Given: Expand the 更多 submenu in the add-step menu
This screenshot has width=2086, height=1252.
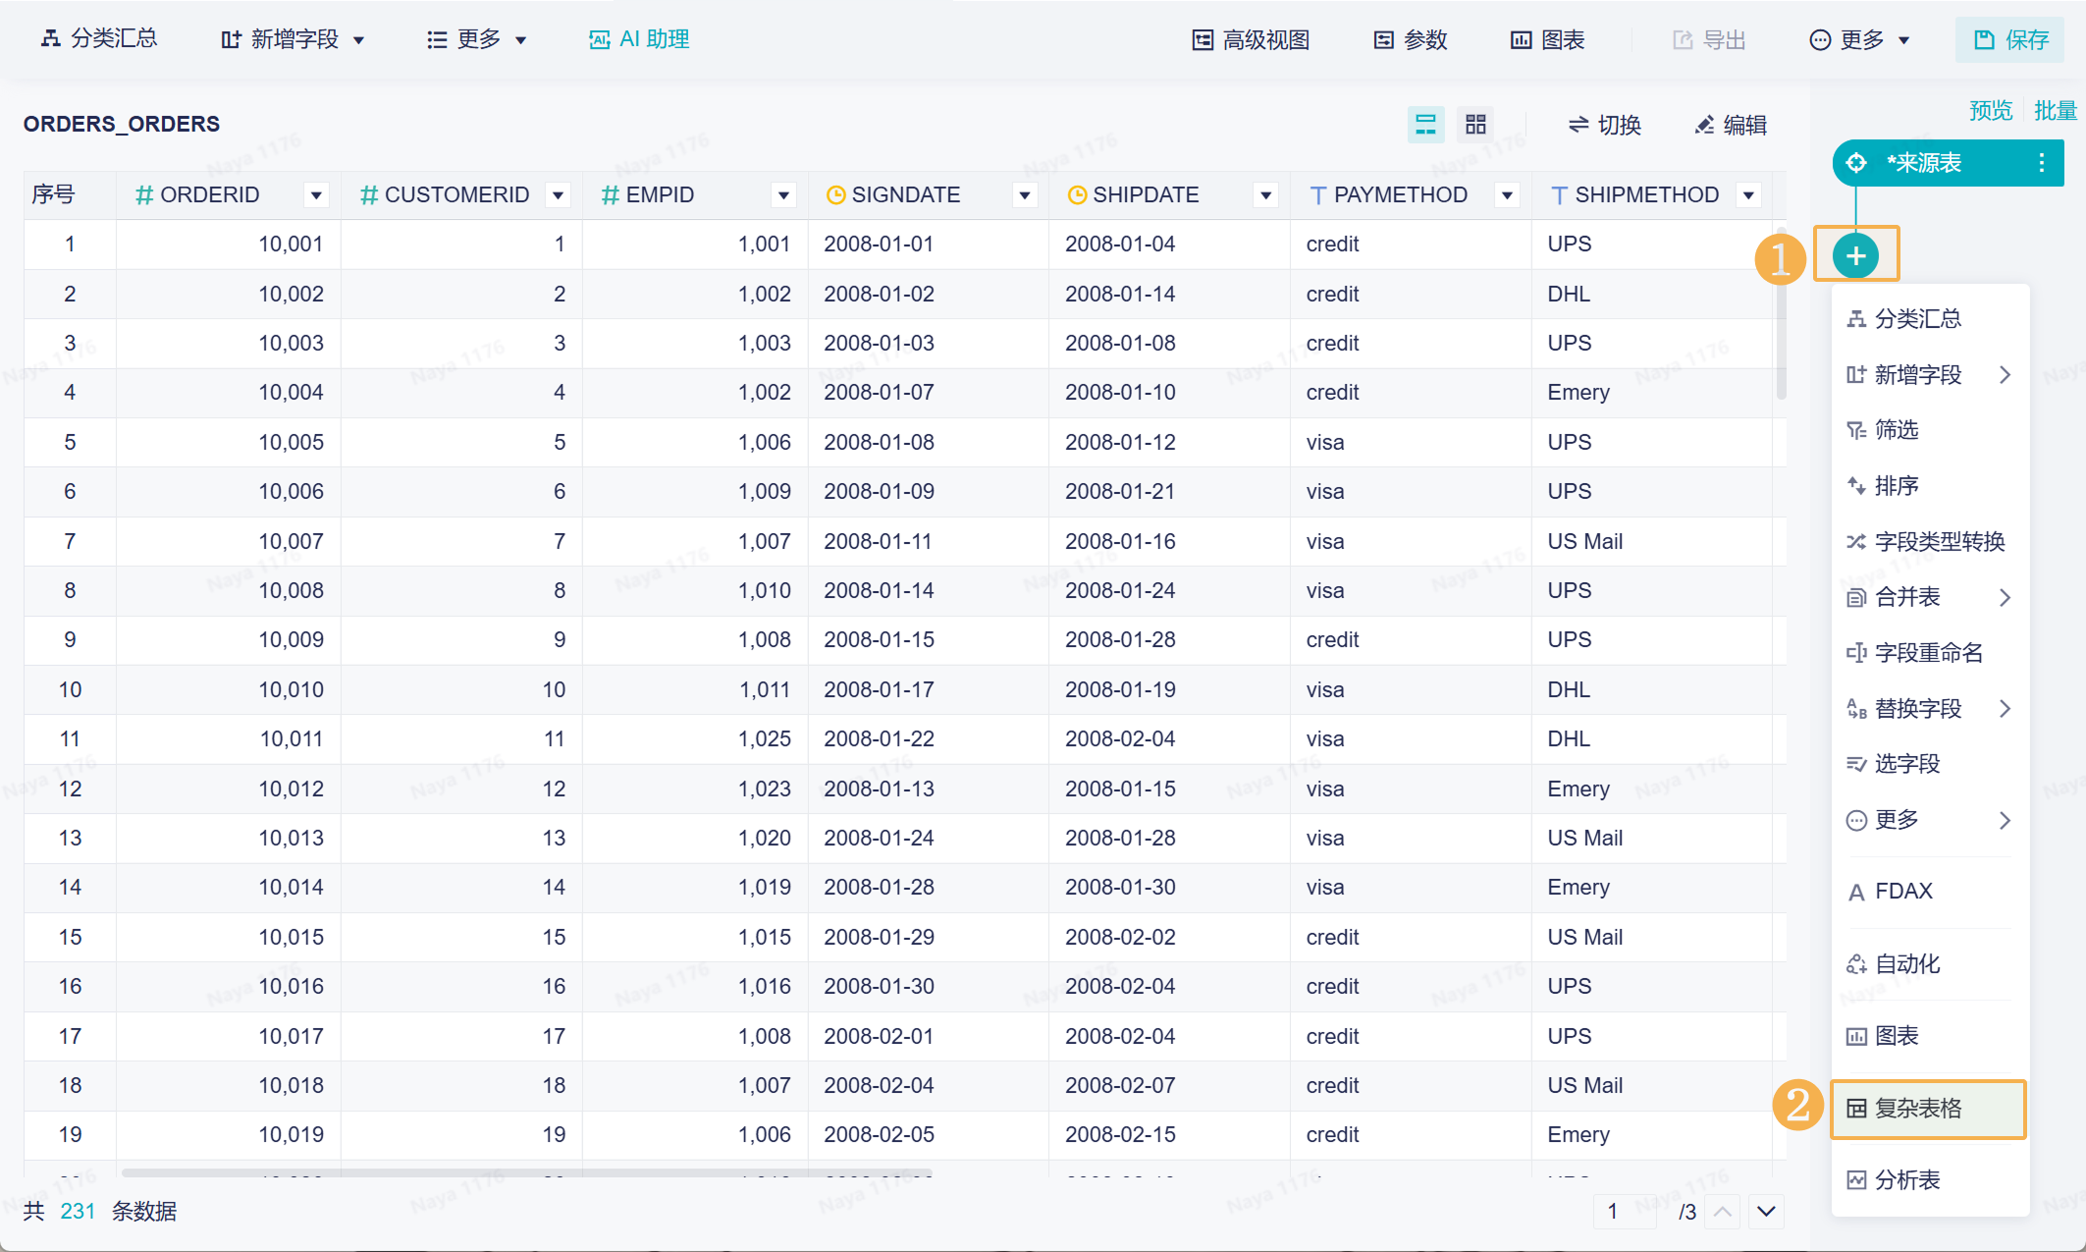Looking at the screenshot, I should point(1930,820).
